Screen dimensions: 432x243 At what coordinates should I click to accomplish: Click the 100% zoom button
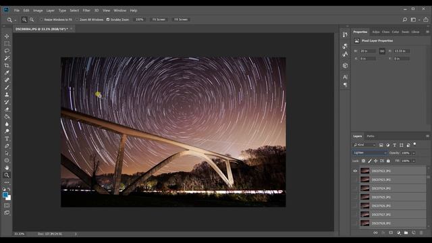[140, 20]
